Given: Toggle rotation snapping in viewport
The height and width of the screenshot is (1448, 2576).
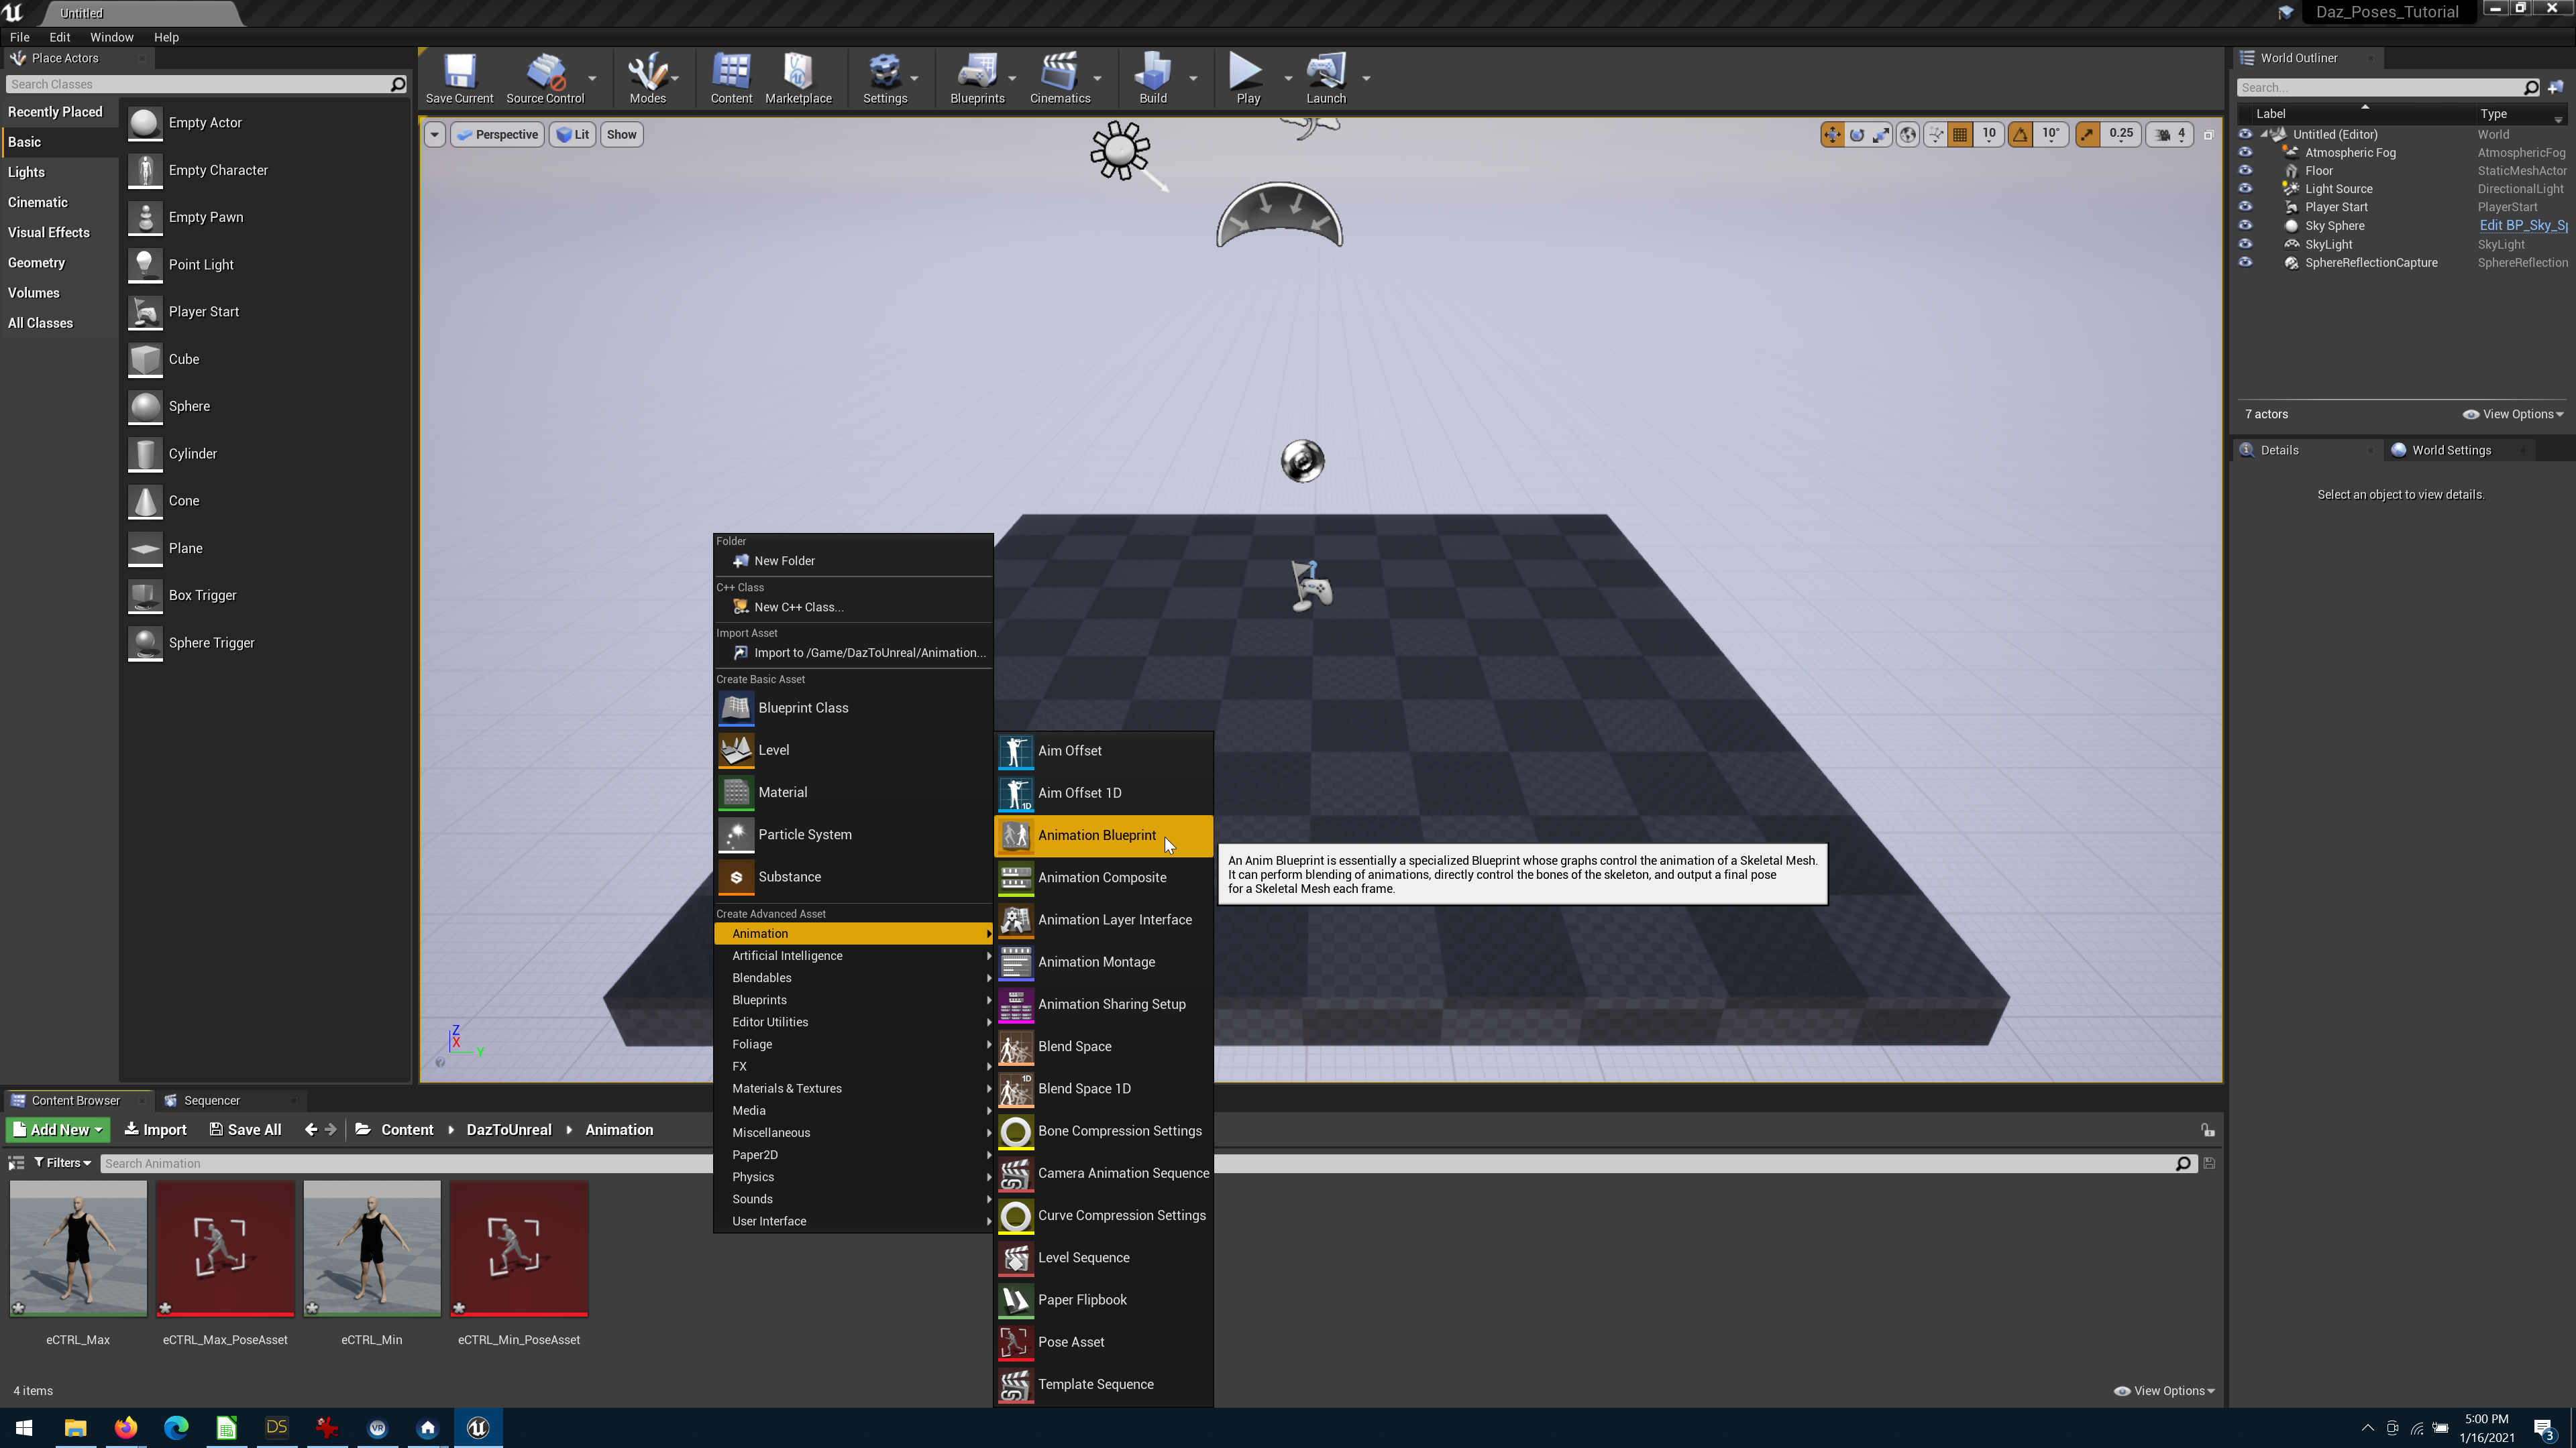Looking at the screenshot, I should (x=2020, y=134).
